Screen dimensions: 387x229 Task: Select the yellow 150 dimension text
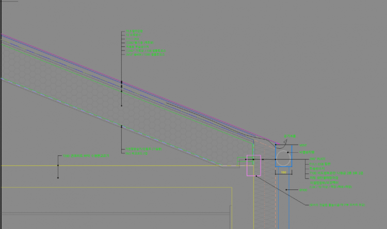pyautogui.click(x=283, y=172)
